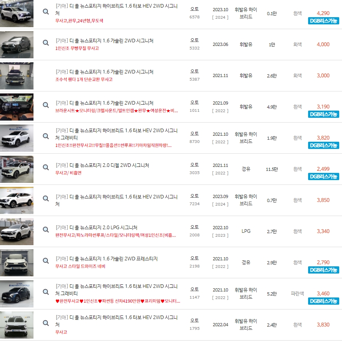This screenshot has height=341, width=342.
Task: Open thumbnail of the gray 4,000 Sportage
Action: 17,45
